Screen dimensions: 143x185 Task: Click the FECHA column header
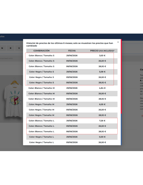[72, 51]
